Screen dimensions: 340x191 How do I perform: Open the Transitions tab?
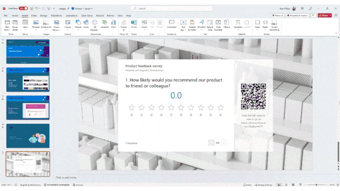[56, 15]
